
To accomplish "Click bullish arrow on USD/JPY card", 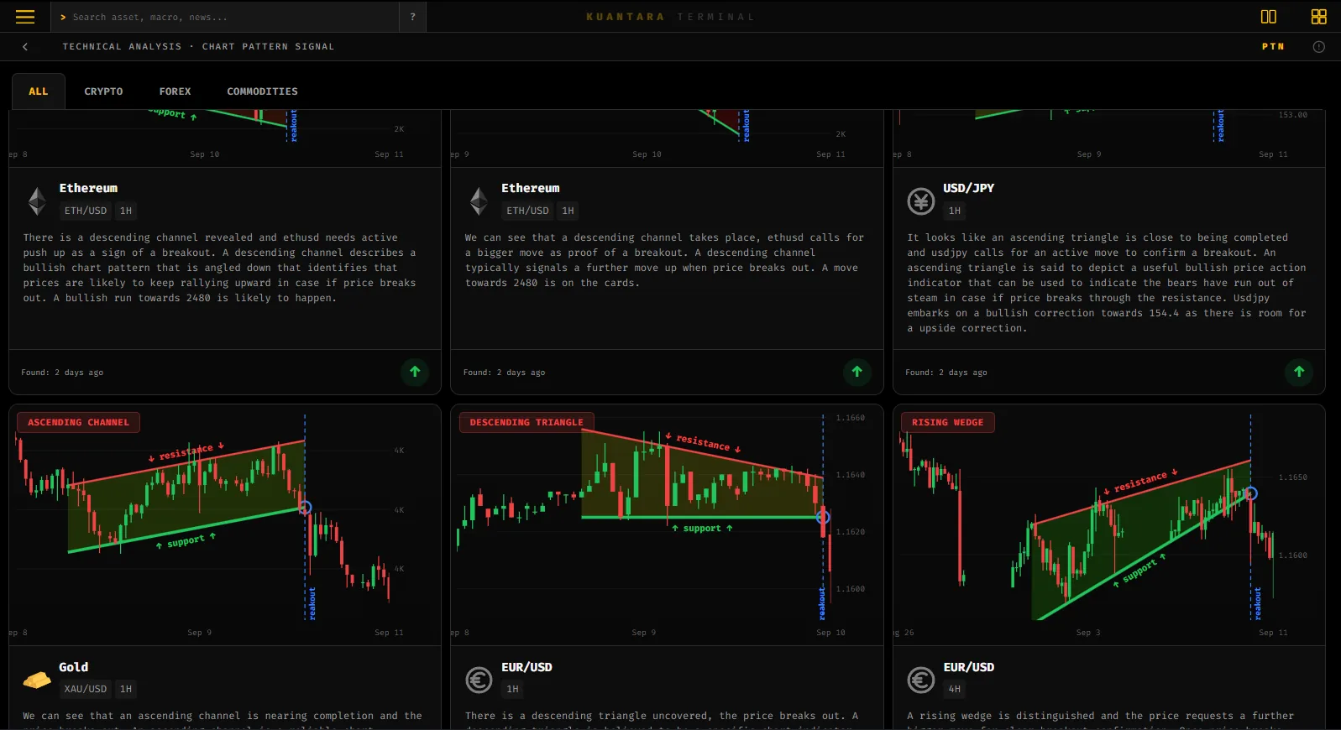I will coord(1299,372).
